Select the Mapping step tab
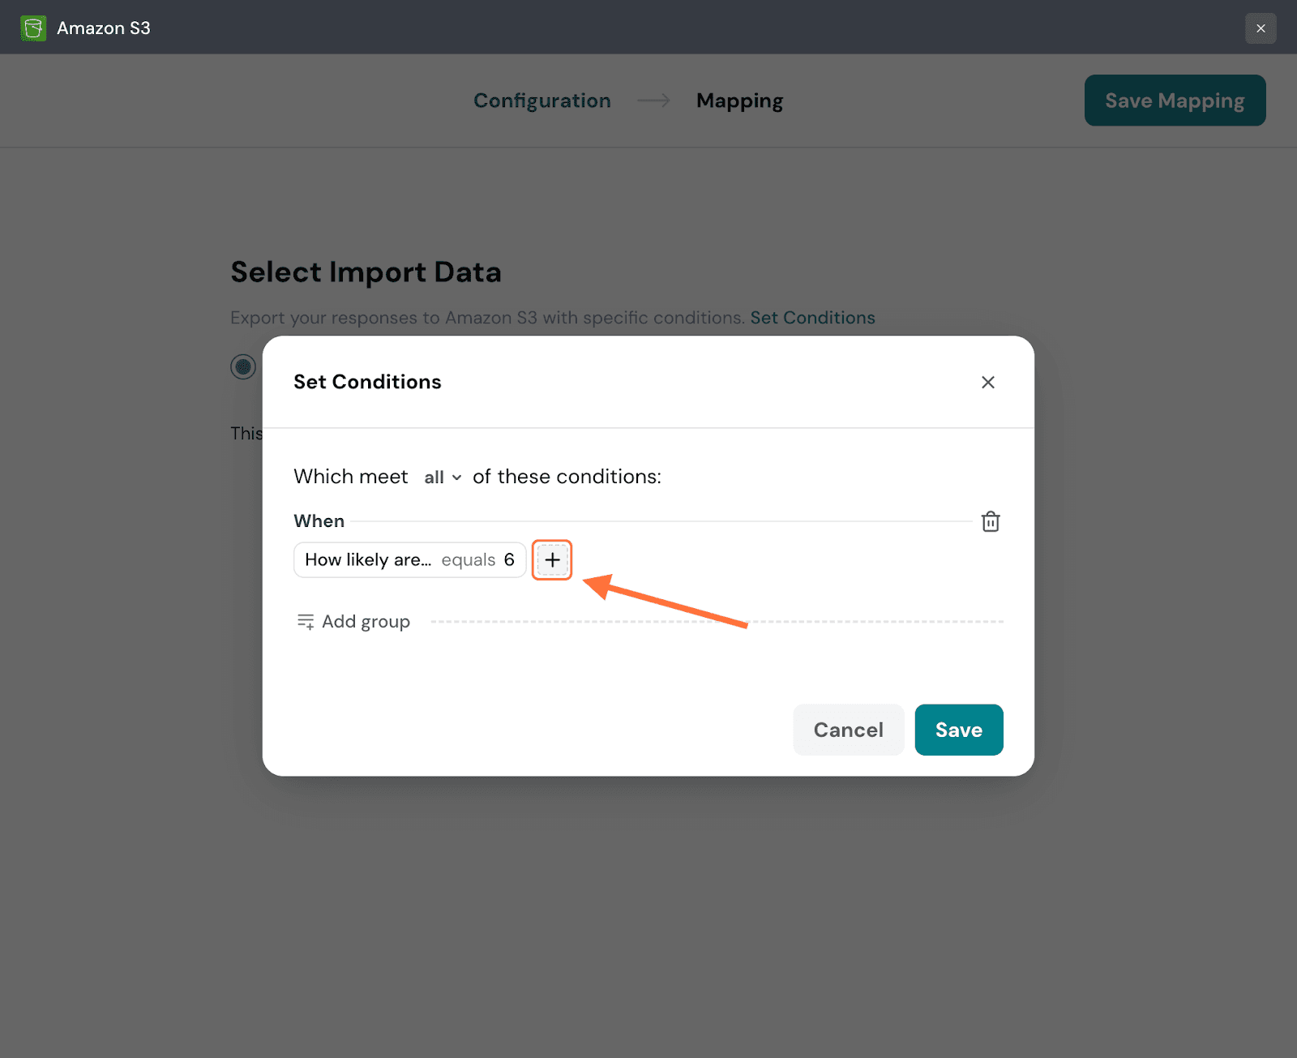Screen dimensions: 1297x1058 click(739, 101)
